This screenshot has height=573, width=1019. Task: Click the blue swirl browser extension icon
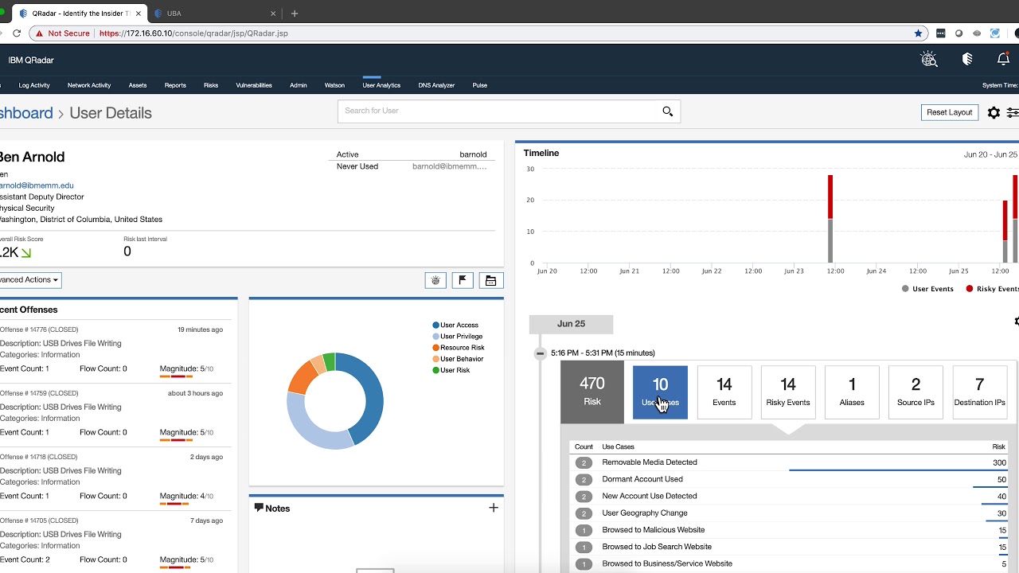pyautogui.click(x=995, y=33)
